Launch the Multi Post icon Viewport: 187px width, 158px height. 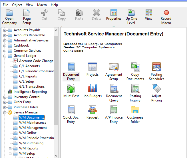71,88
